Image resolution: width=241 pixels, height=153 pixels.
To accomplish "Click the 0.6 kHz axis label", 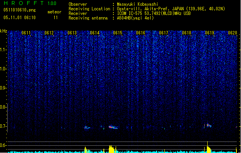I will (x=3, y=145).
